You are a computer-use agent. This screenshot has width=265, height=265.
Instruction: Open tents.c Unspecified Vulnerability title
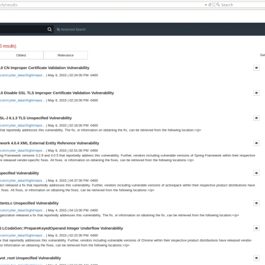coord(29,203)
